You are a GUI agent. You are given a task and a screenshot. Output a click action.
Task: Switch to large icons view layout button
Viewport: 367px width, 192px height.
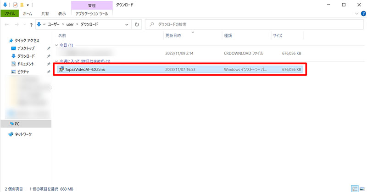click(362, 189)
